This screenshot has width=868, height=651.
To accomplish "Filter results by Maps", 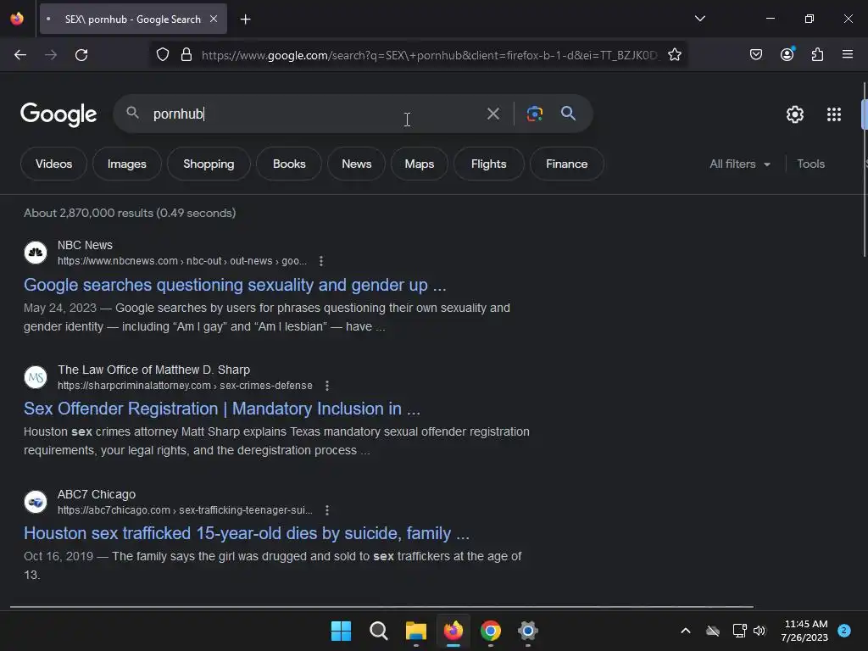I will [x=419, y=164].
